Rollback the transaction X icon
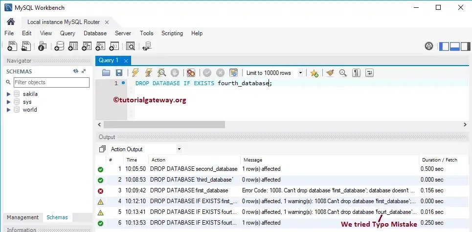This screenshot has height=232, width=472. tap(220, 72)
